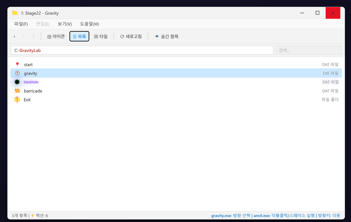Click the yellow folder icon in title bar
Viewport: 351px width, 222px height.
click(15, 13)
